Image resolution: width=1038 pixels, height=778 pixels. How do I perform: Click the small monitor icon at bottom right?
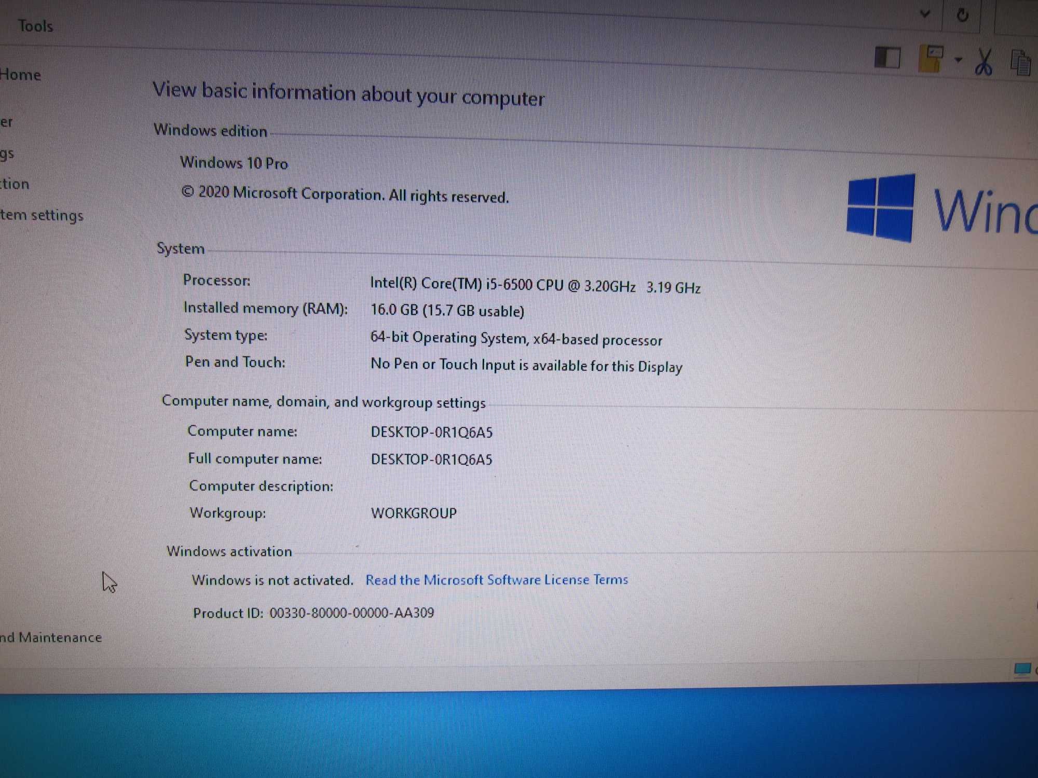point(1022,669)
